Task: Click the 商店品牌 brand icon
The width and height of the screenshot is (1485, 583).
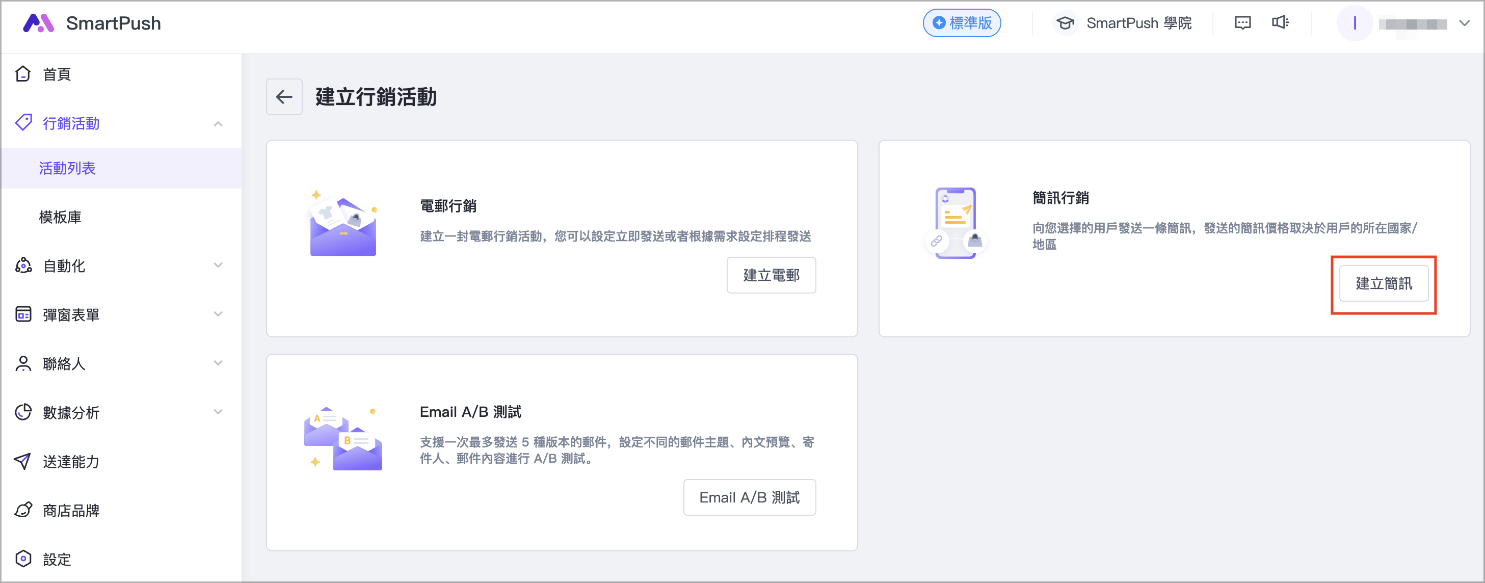Action: click(x=23, y=510)
